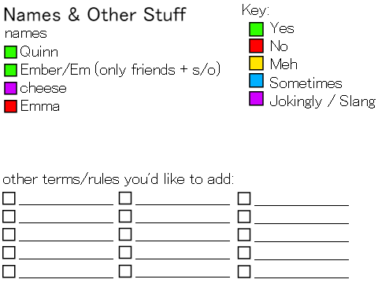Tick the last empty box in left column

point(9,271)
